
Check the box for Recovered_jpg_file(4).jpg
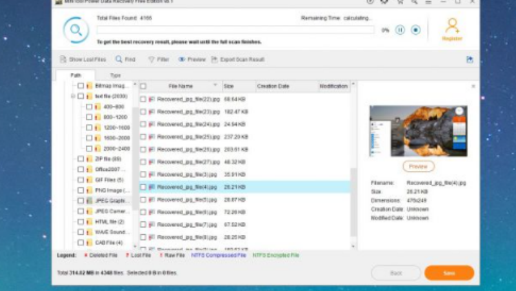coord(143,187)
